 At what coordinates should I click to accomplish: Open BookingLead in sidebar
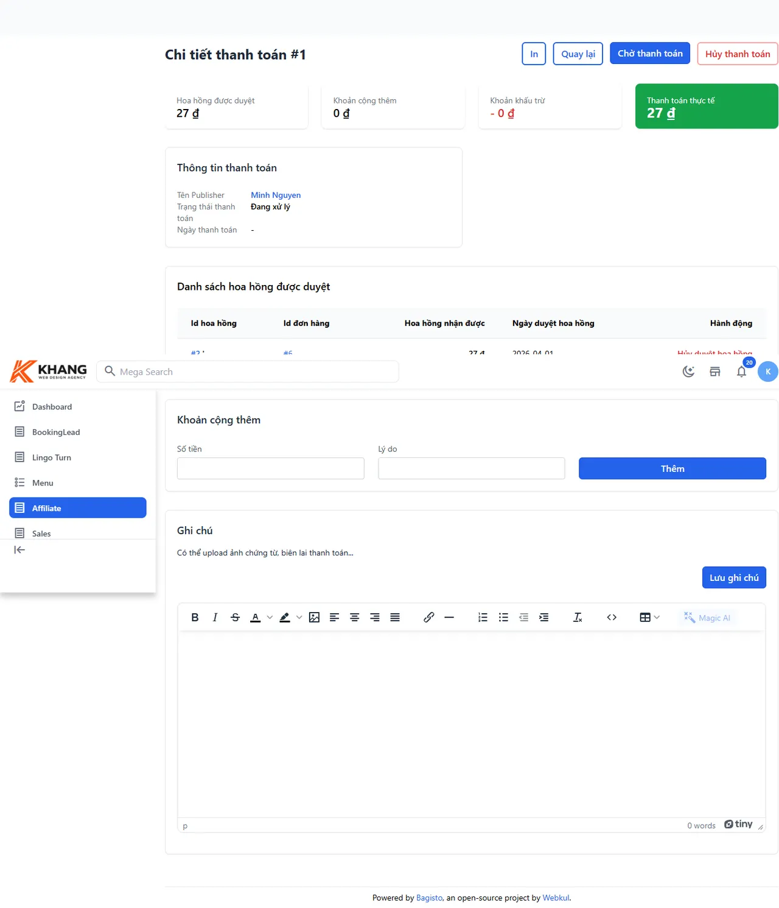tap(78, 432)
